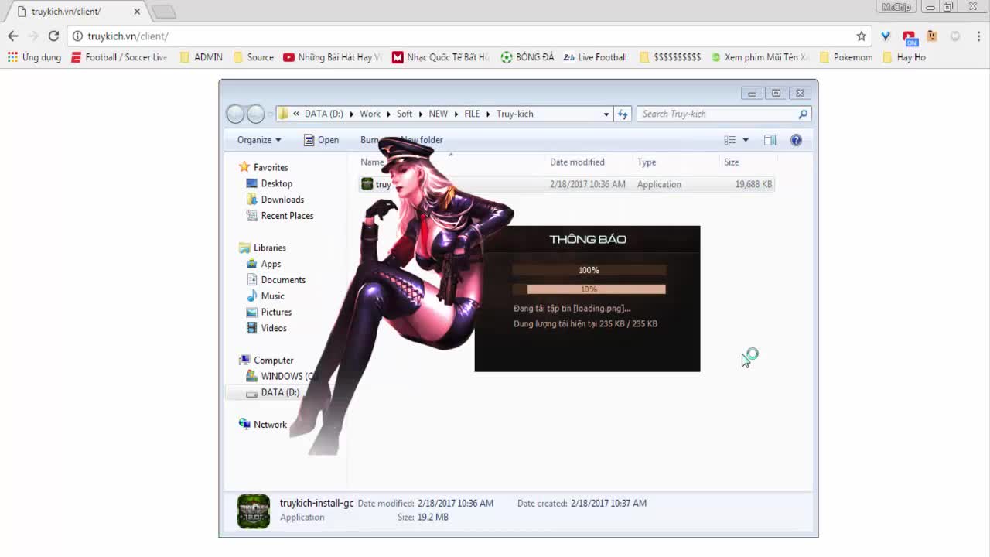Open the Ứng dụng apps shortcut
This screenshot has width=990, height=557.
(x=34, y=57)
